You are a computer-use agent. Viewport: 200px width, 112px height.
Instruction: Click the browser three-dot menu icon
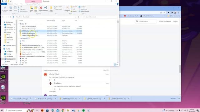click(179, 12)
